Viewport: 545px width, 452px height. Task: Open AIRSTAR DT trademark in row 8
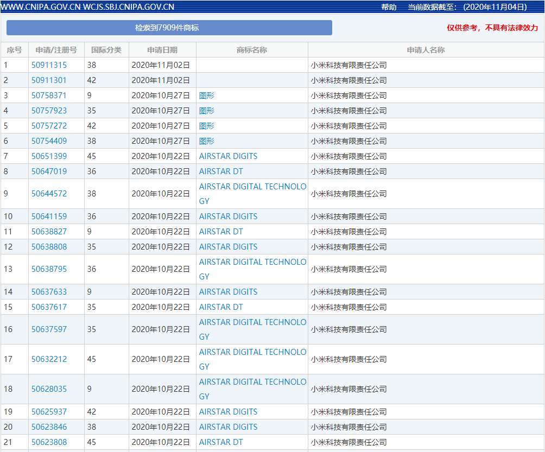(221, 171)
